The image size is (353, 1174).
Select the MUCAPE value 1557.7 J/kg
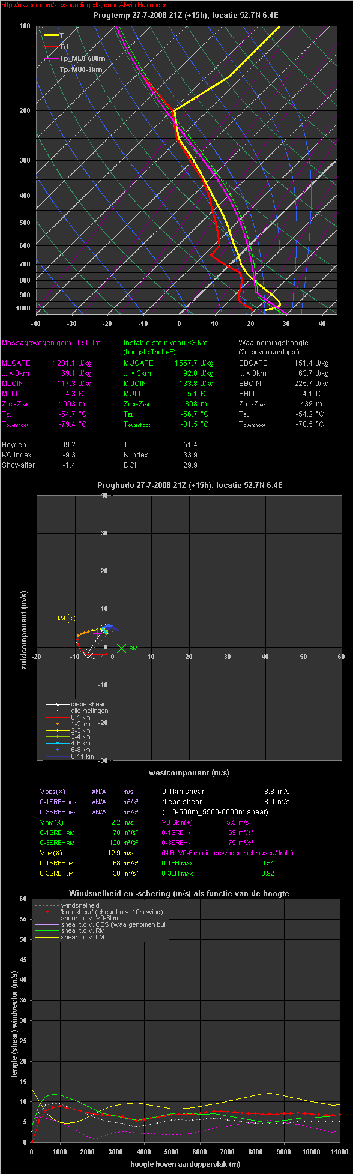tap(194, 363)
